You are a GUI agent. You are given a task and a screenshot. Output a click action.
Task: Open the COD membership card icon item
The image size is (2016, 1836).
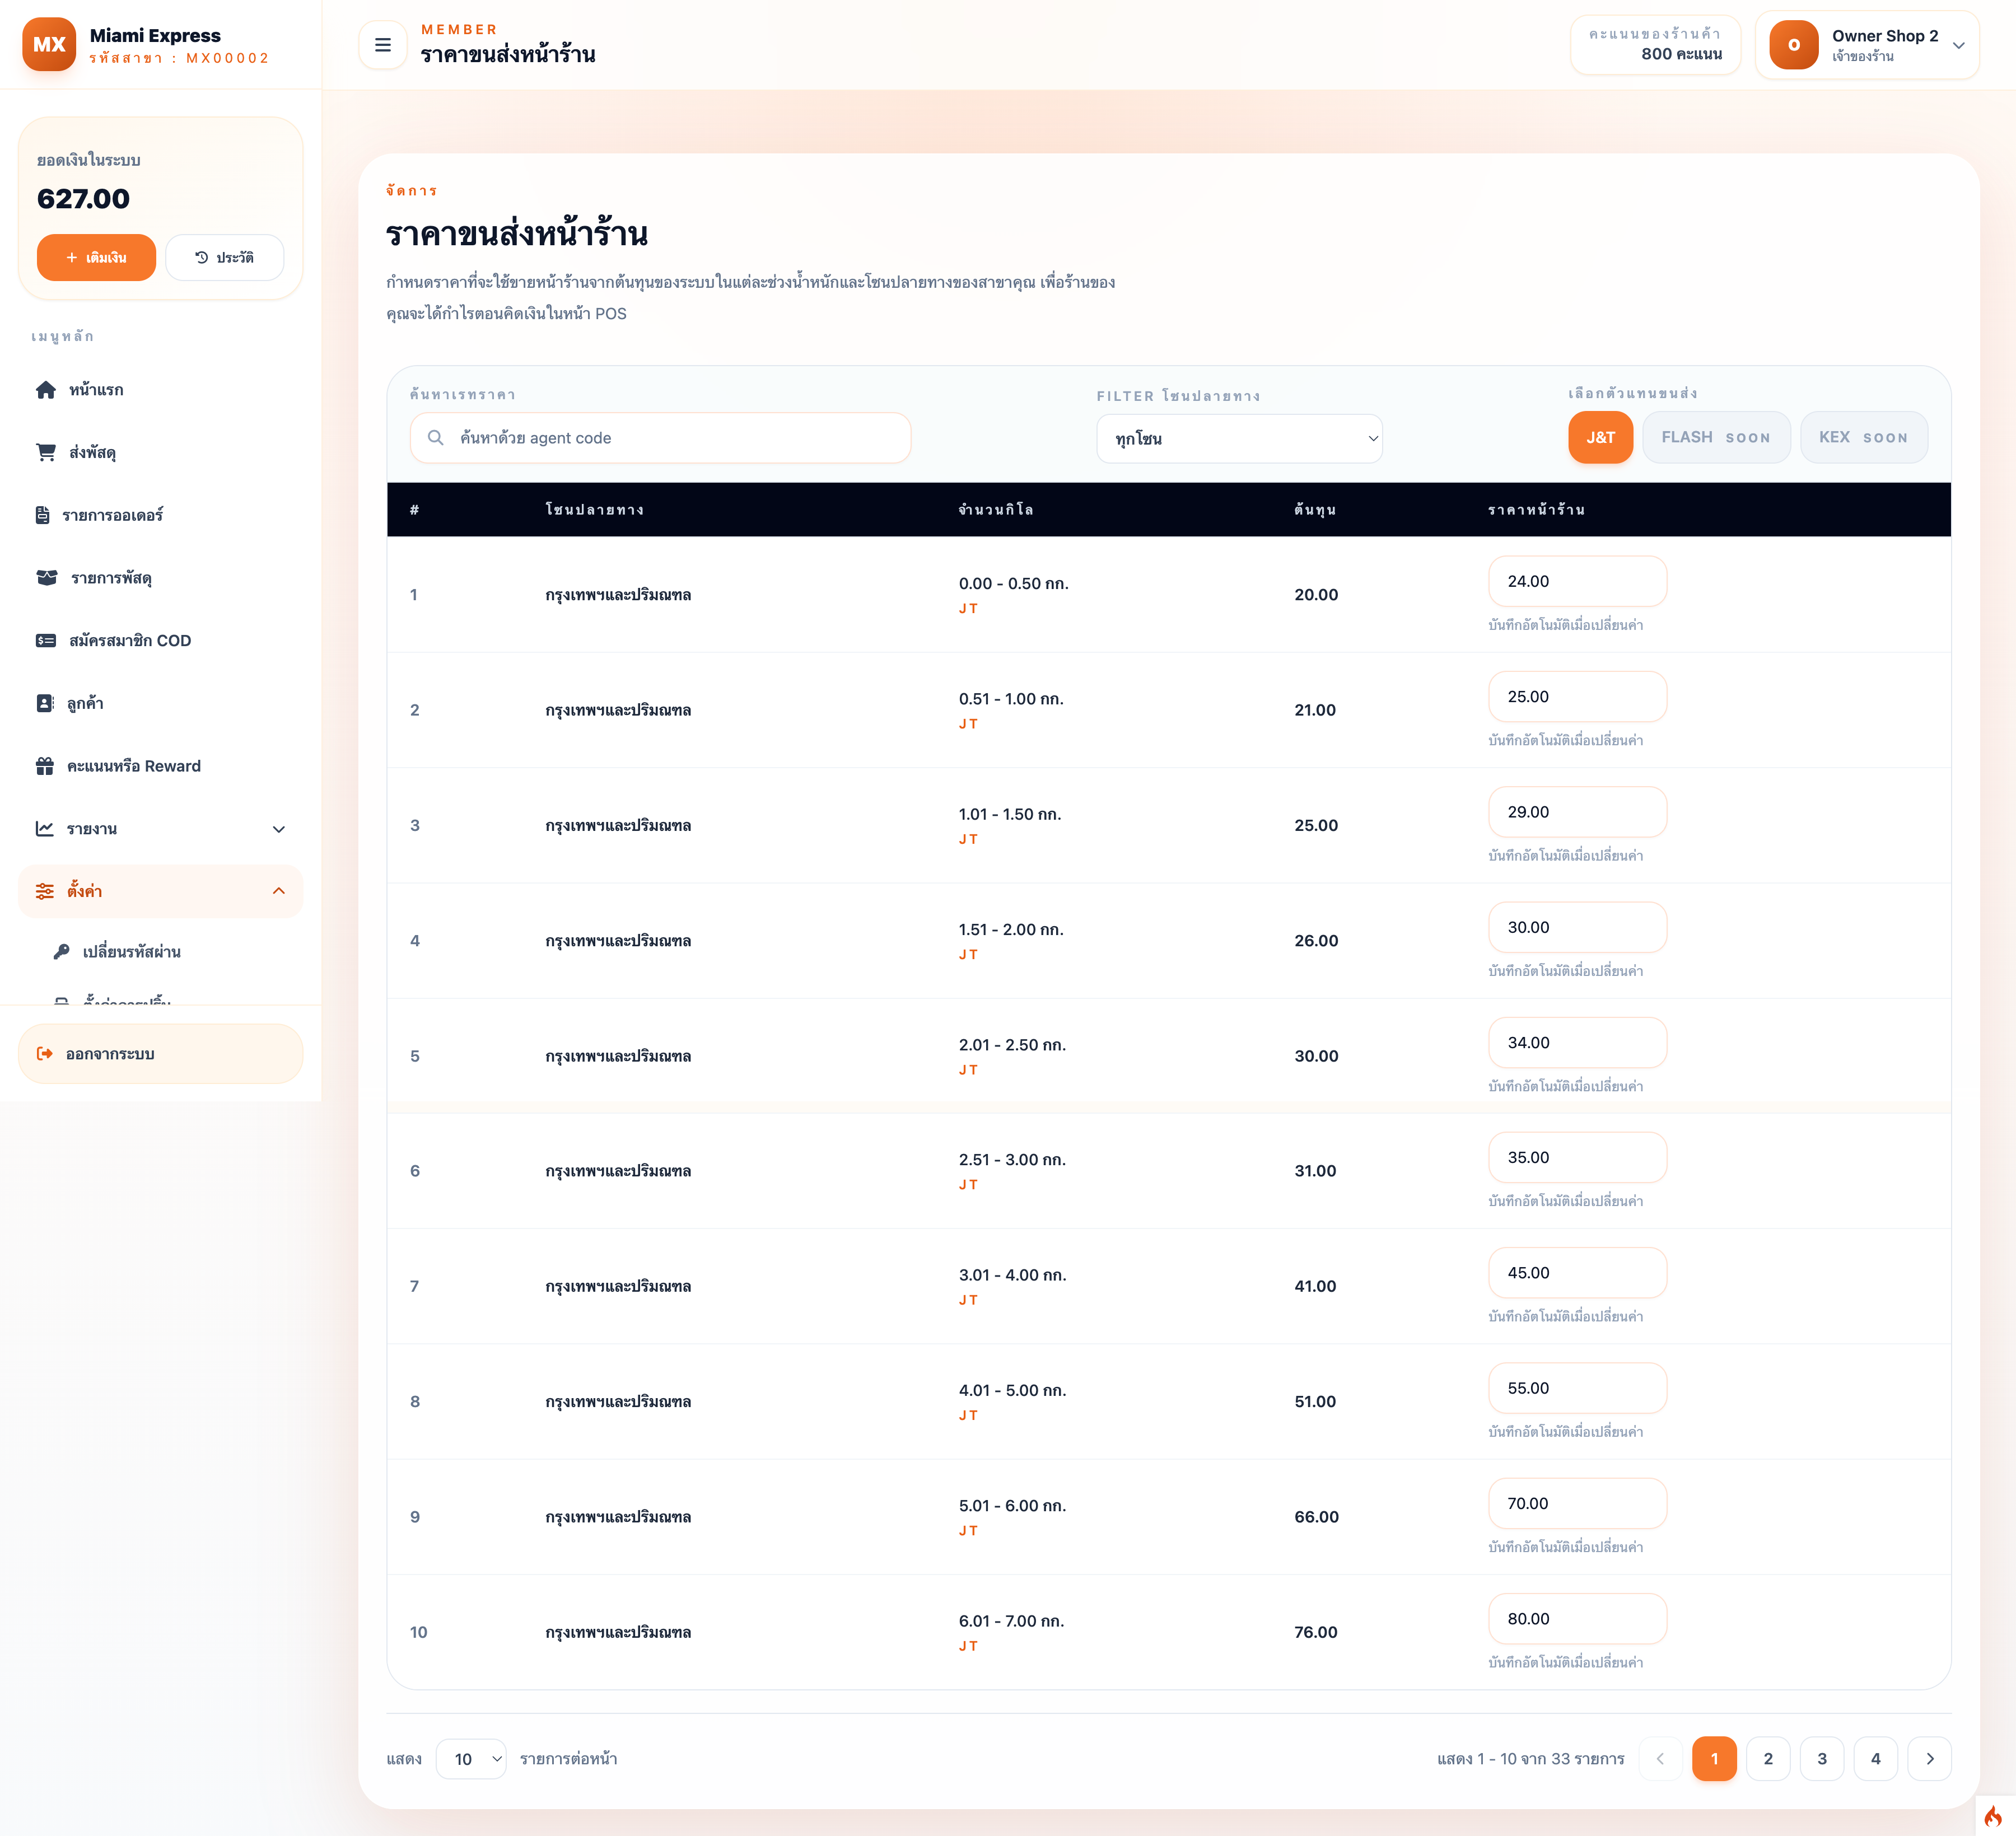pyautogui.click(x=46, y=641)
